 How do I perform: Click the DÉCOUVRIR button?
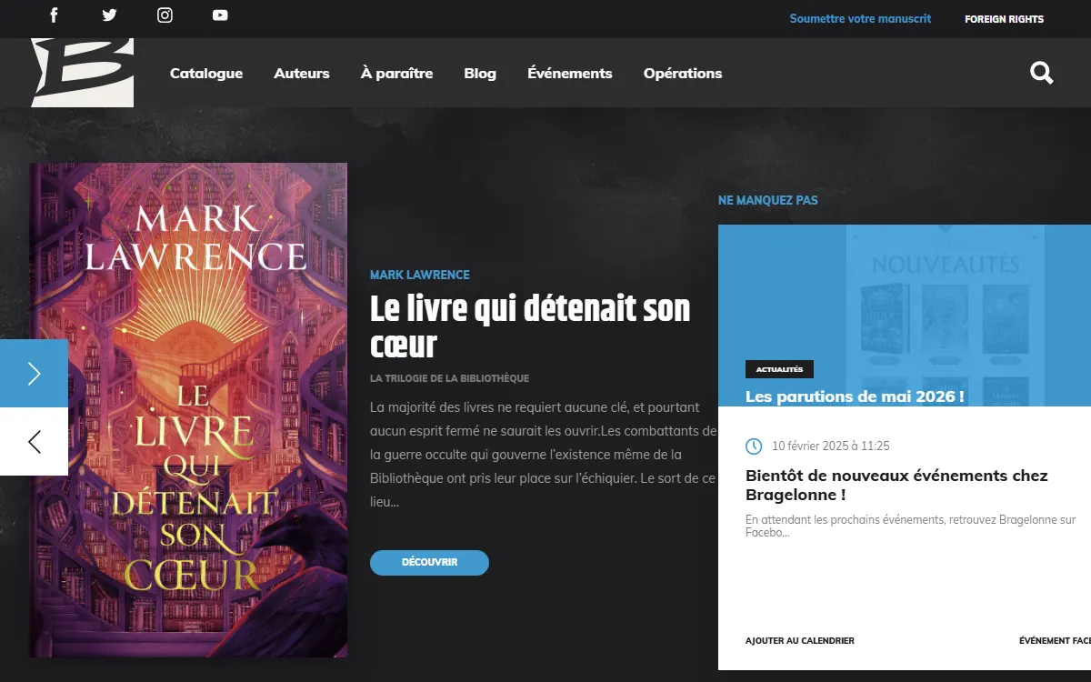click(x=429, y=563)
